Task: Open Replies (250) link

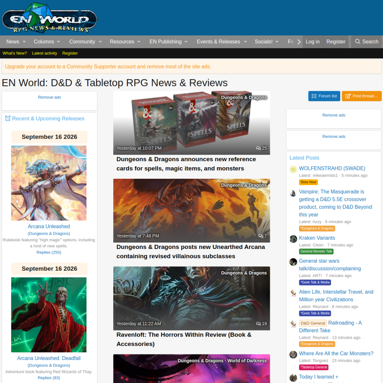Action: [49, 252]
